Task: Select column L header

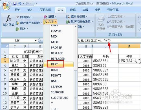Action: (x=105, y=46)
